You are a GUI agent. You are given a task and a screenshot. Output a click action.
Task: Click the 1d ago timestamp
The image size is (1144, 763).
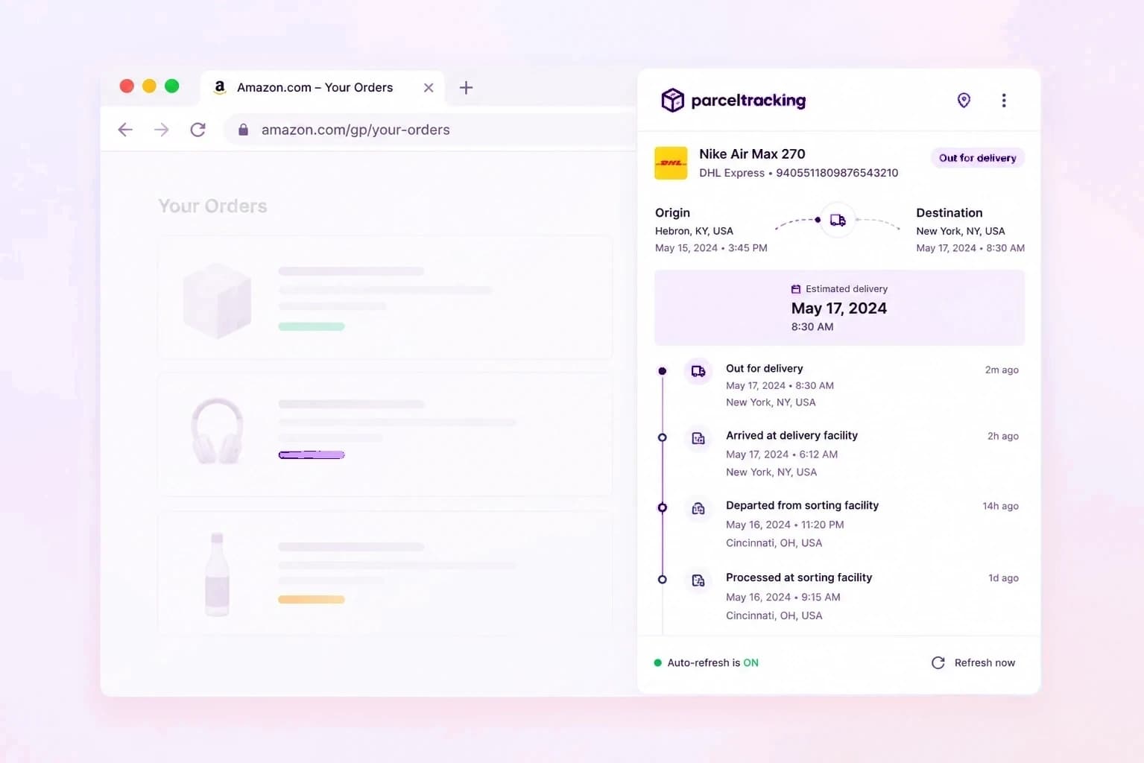1003,578
